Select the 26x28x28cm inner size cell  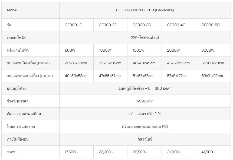point(76,63)
